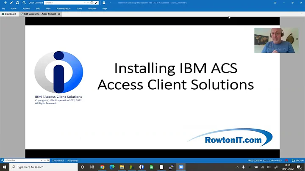
Task: Click the presenter webcam video thumbnail
Action: 276,40
